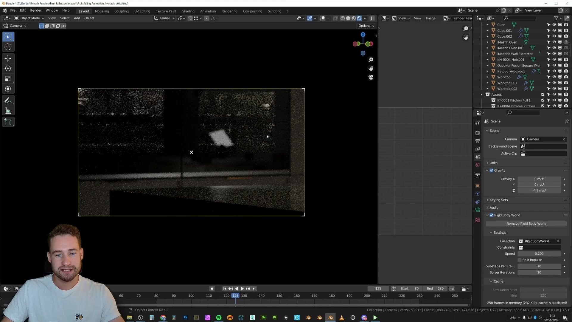The image size is (572, 322).
Task: Hide Retopo_Avocado1 in viewport
Action: tap(554, 71)
